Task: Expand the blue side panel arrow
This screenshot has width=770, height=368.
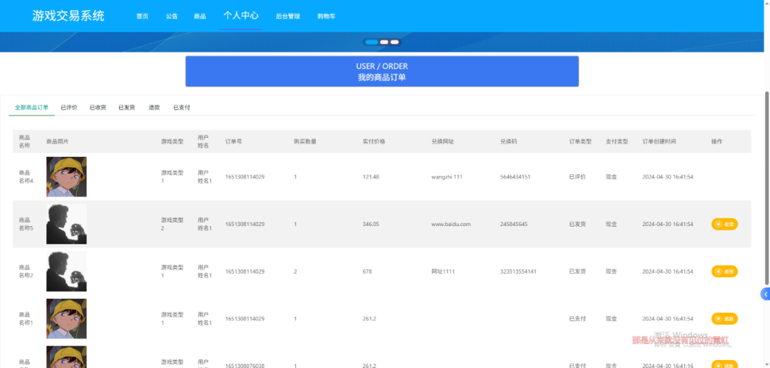Action: [765, 294]
